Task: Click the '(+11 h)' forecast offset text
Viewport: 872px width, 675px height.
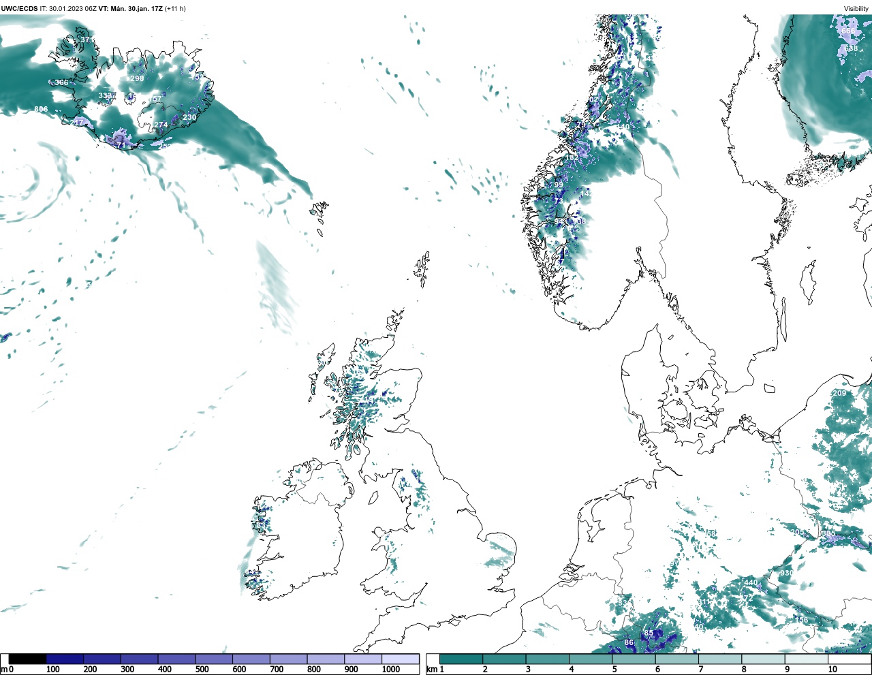Action: [x=175, y=9]
